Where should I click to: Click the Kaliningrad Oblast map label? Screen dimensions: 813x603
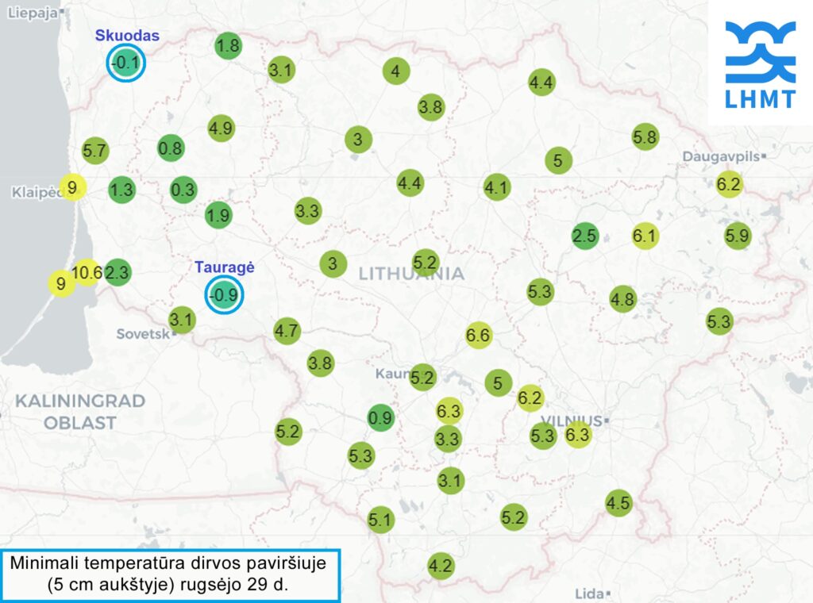[79, 411]
